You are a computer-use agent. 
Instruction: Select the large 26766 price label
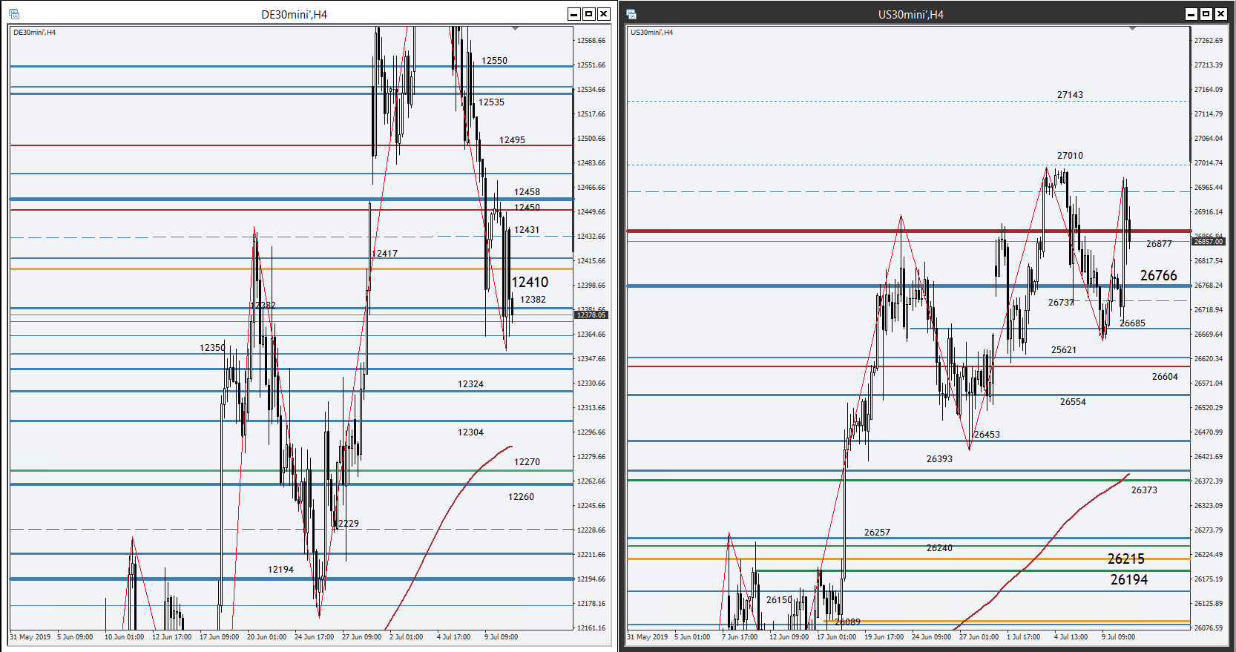click(1159, 276)
